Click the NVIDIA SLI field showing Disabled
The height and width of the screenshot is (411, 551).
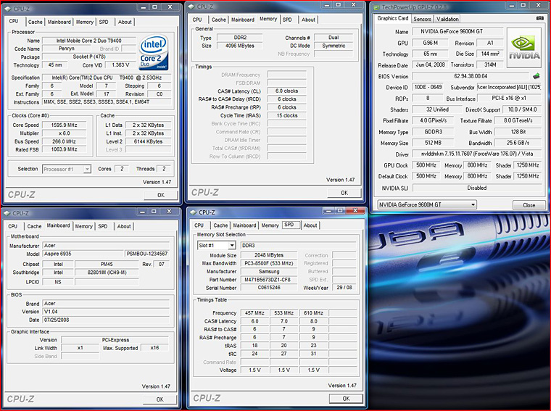click(x=477, y=188)
